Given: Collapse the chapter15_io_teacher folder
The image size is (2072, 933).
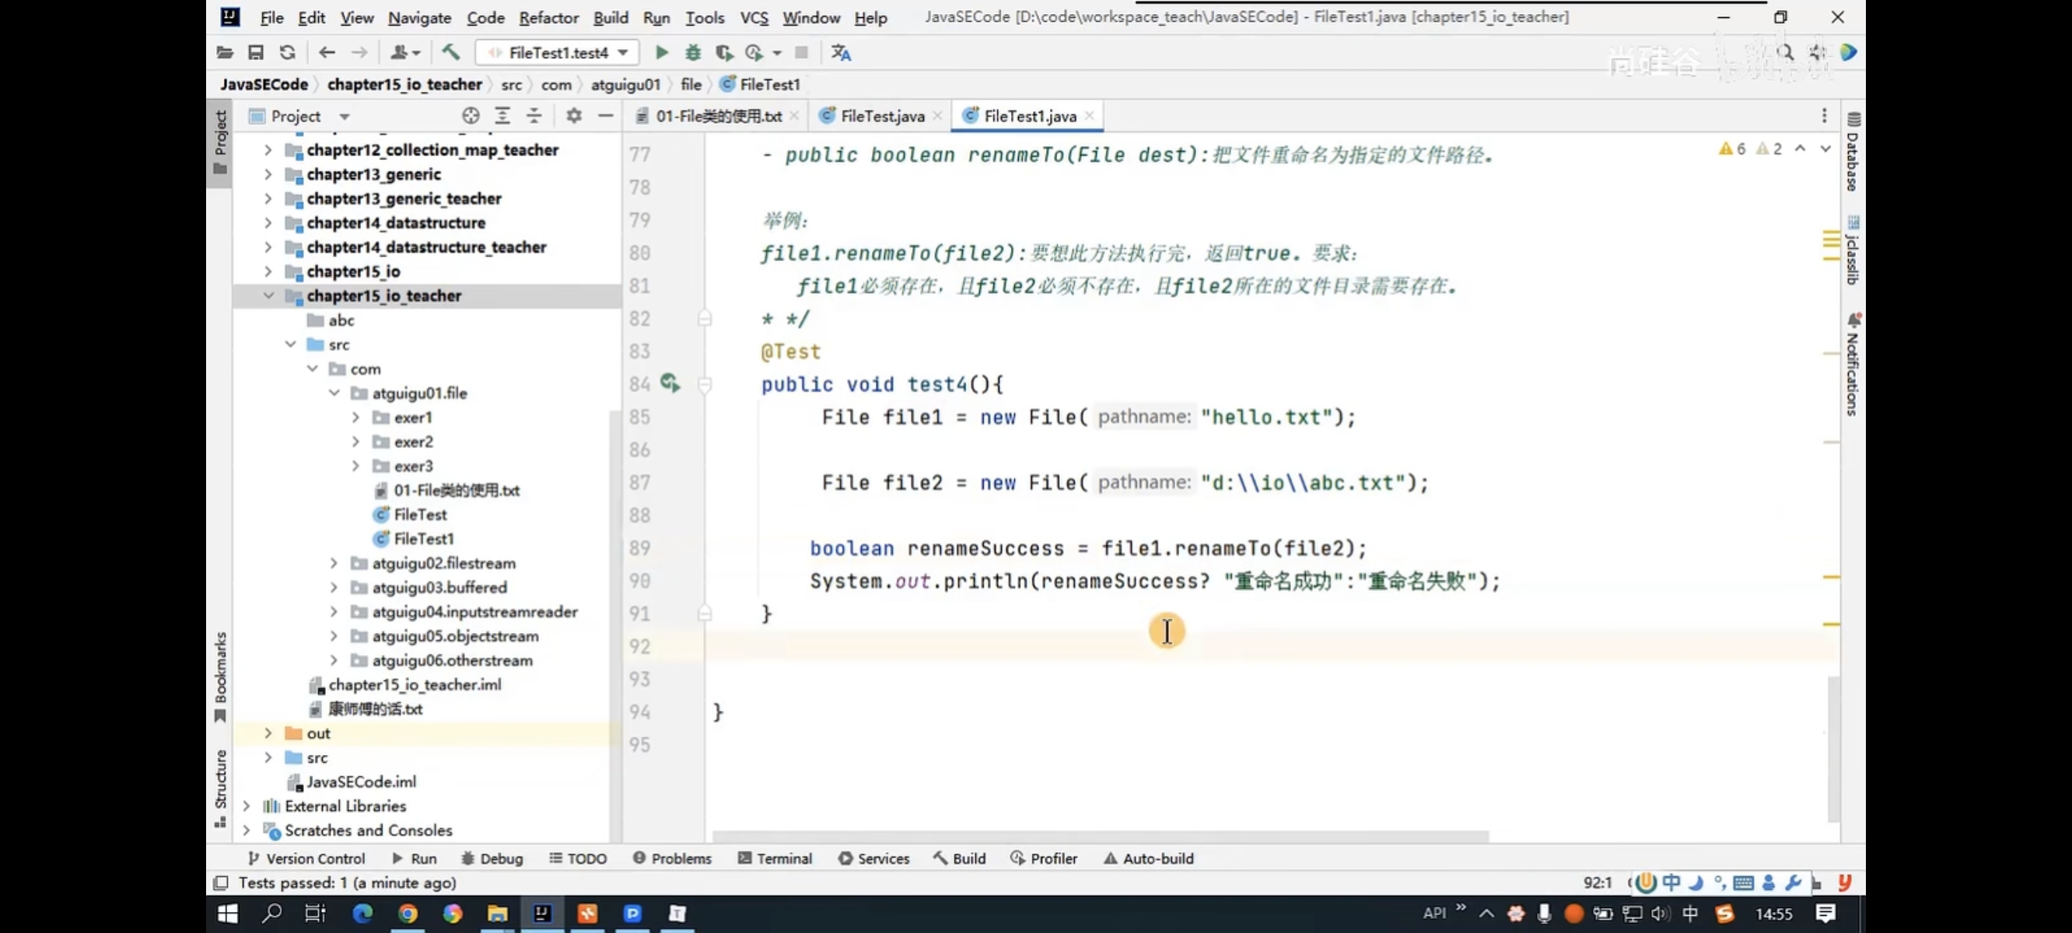Looking at the screenshot, I should coord(268,295).
